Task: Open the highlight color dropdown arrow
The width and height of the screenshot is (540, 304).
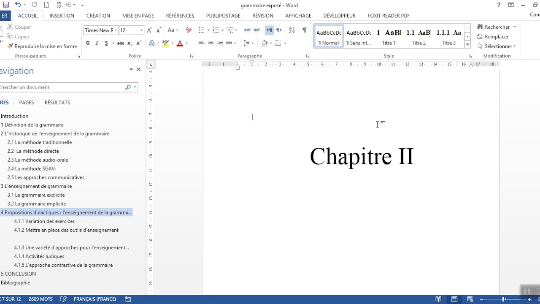Action: 172,43
